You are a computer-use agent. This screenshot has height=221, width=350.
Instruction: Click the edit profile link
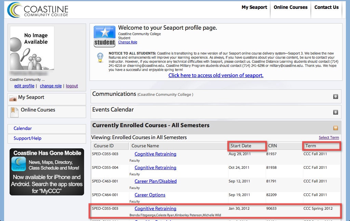tap(24, 86)
